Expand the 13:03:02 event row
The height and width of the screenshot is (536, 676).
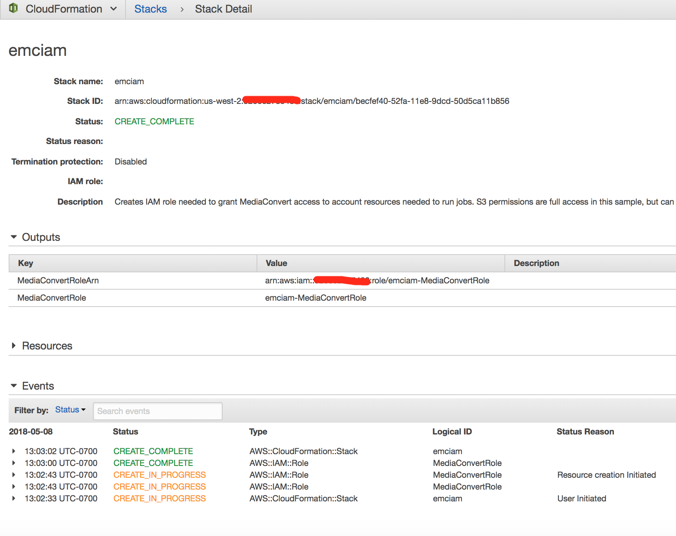14,451
